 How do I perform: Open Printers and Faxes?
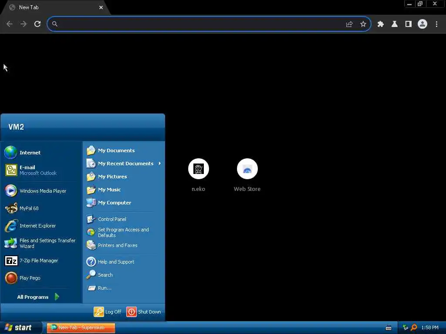click(124, 245)
